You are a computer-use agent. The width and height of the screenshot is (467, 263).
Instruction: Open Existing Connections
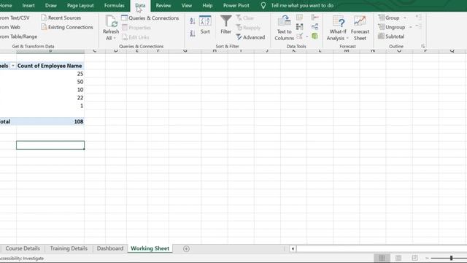(x=67, y=27)
